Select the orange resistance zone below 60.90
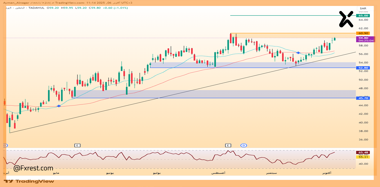 (x=294, y=36)
